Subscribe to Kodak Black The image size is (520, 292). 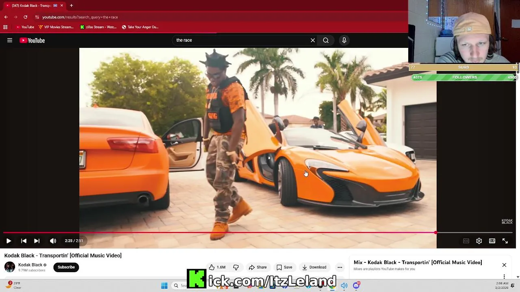(x=66, y=267)
